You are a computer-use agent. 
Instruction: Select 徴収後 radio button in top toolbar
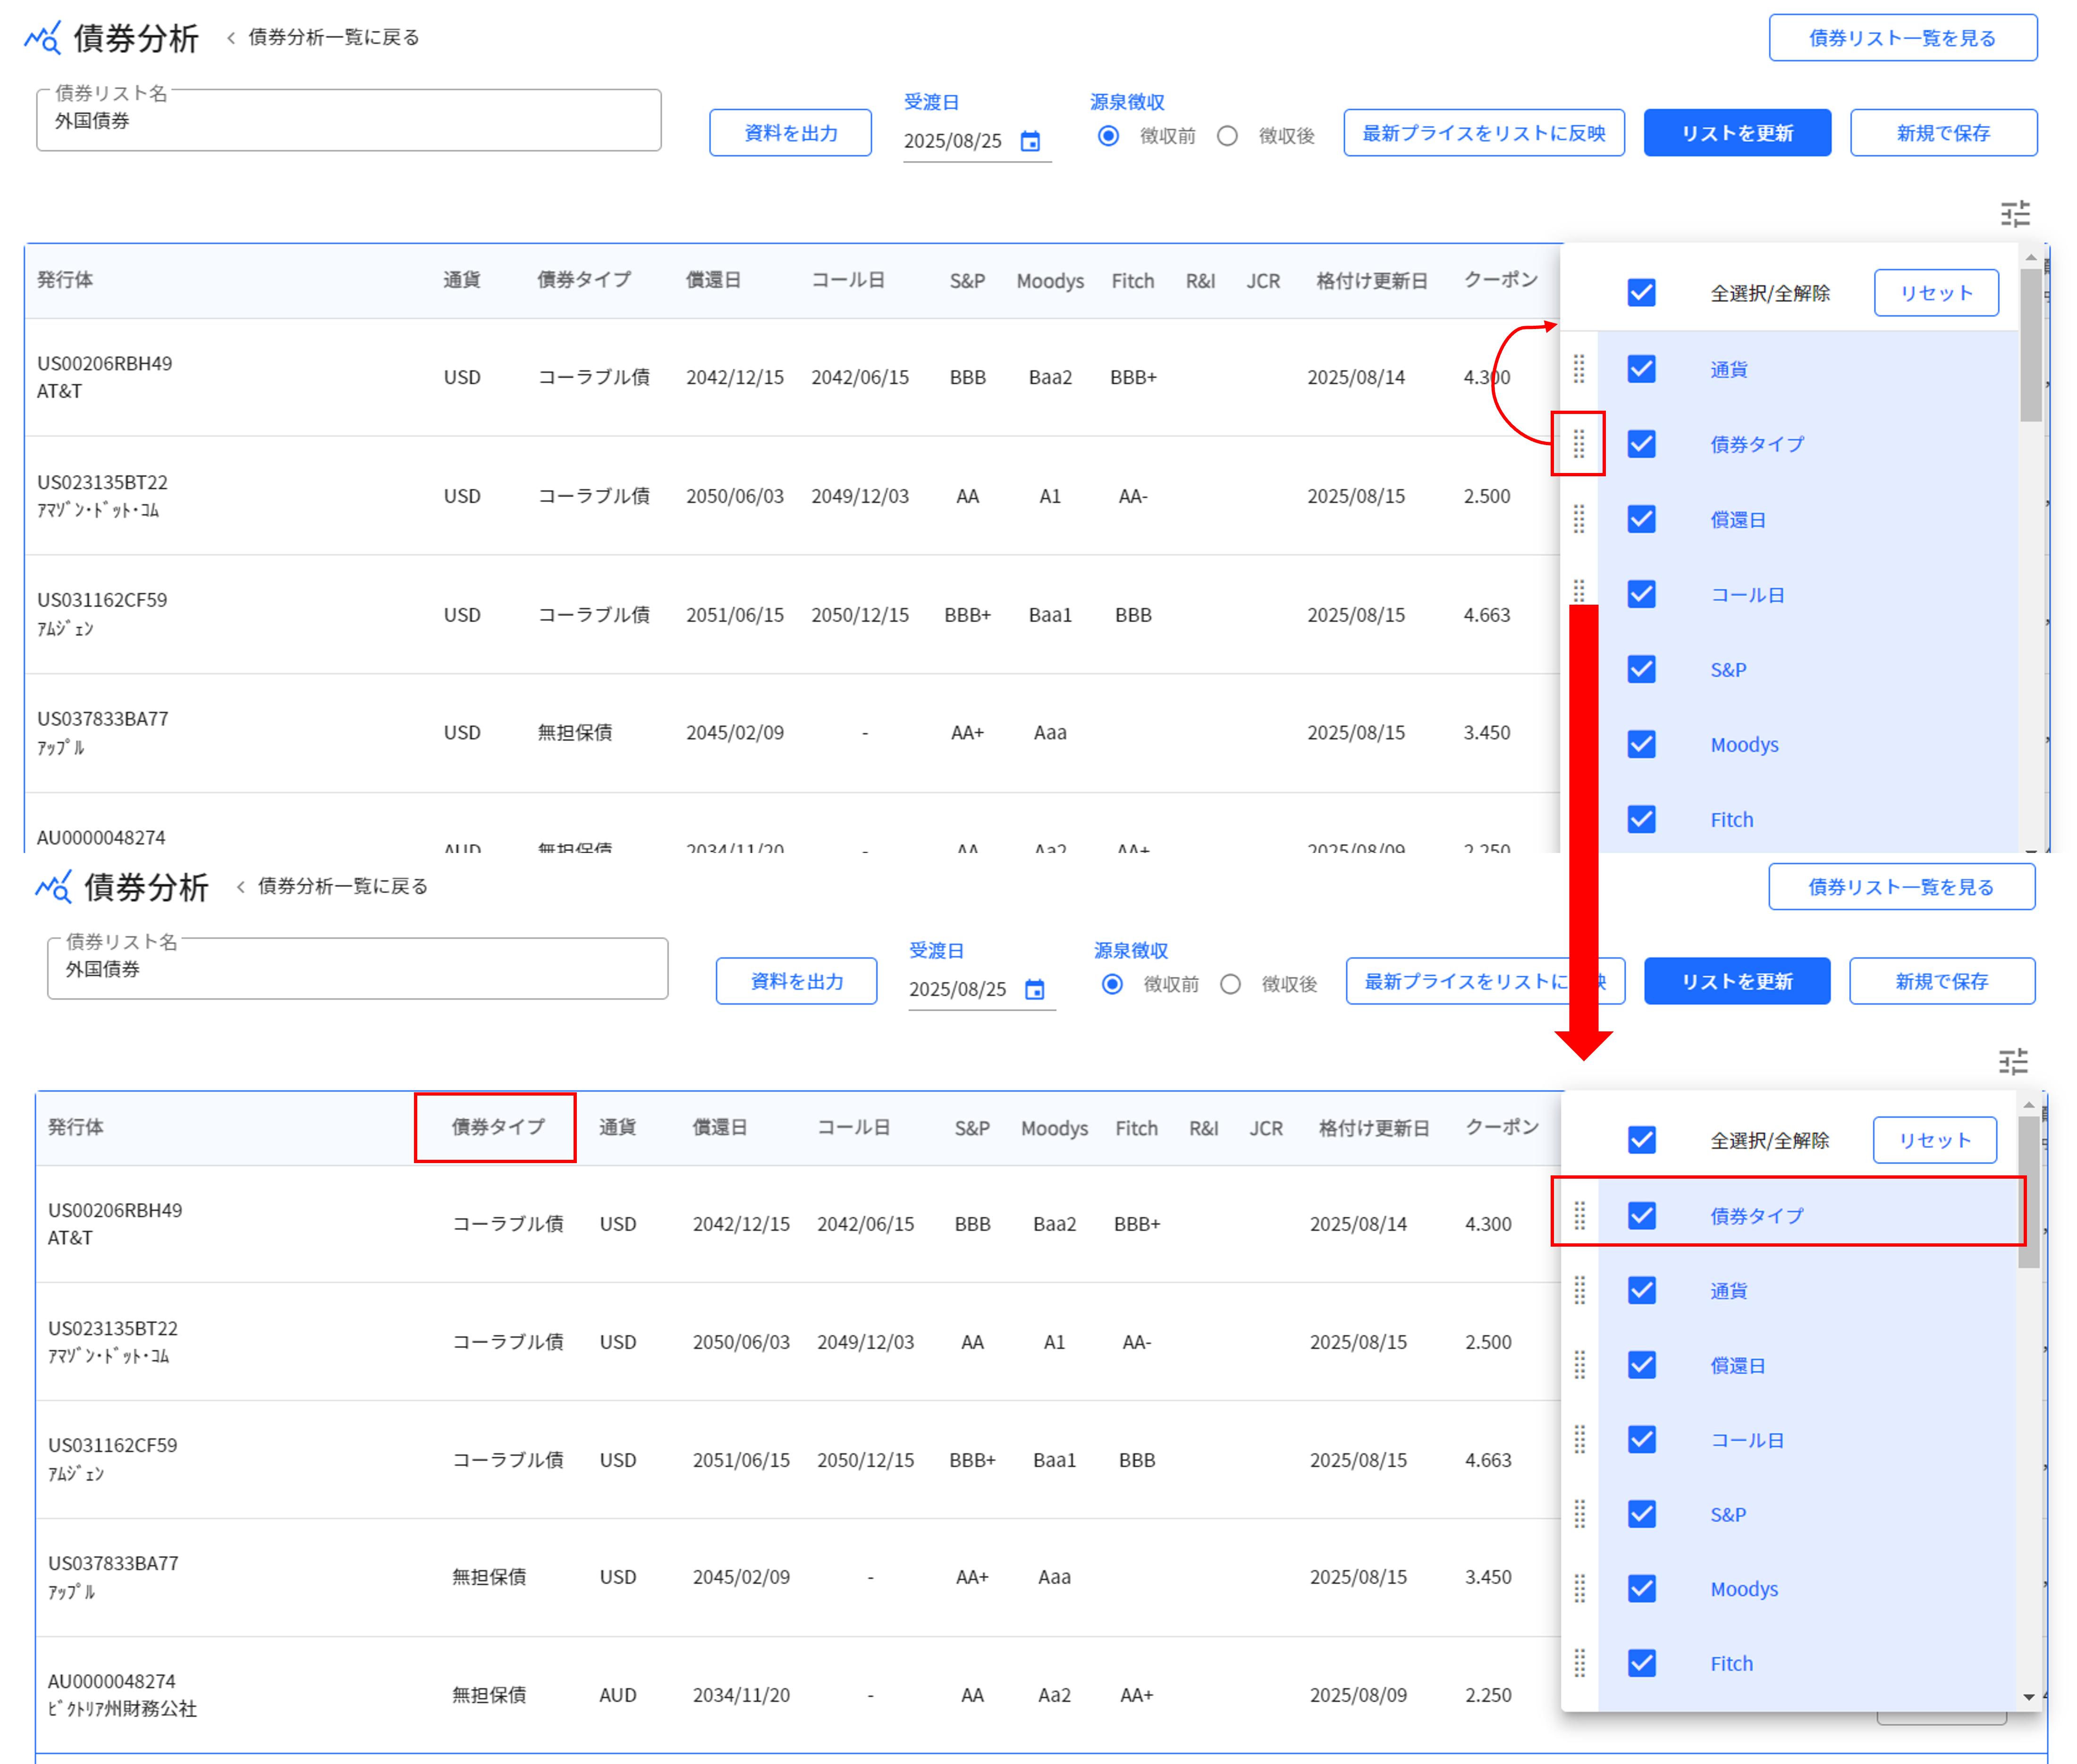coord(1227,136)
